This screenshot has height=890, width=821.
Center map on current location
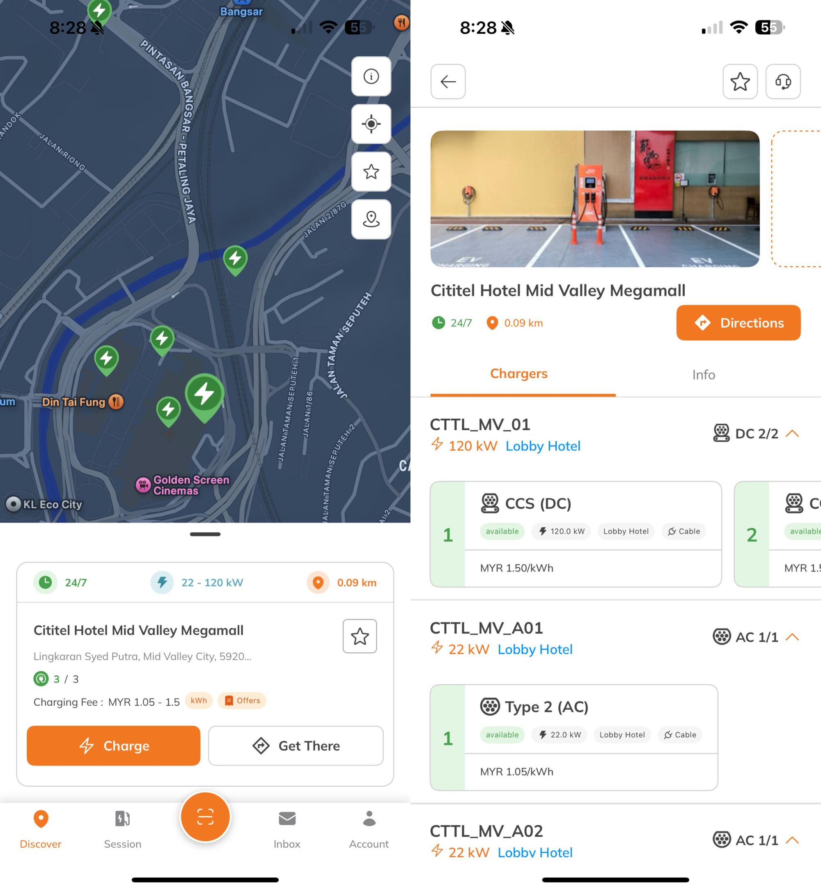point(371,124)
